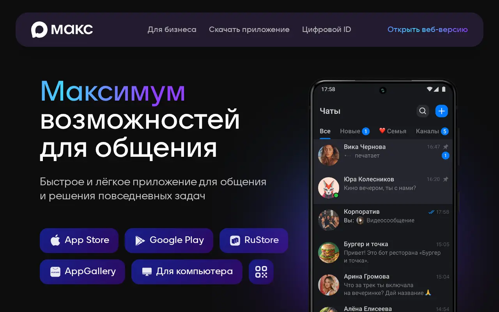Open the Алёна Елисеева chat name
The height and width of the screenshot is (312, 499).
pos(367,309)
